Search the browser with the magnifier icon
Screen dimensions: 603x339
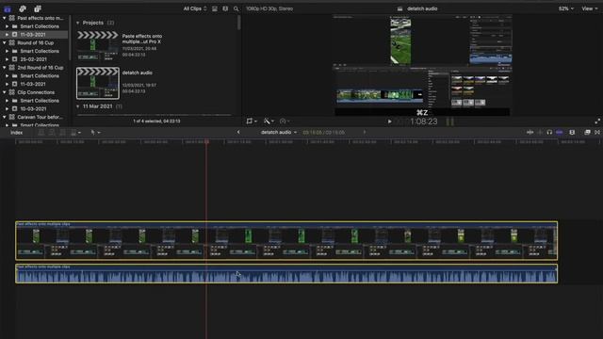pyautogui.click(x=236, y=8)
